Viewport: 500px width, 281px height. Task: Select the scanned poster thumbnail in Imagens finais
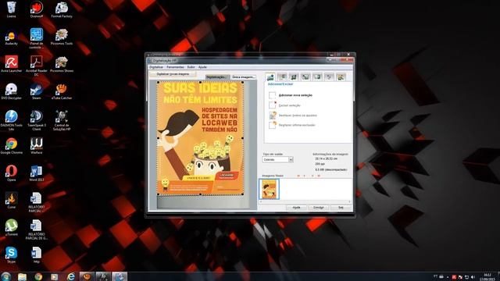[269, 189]
